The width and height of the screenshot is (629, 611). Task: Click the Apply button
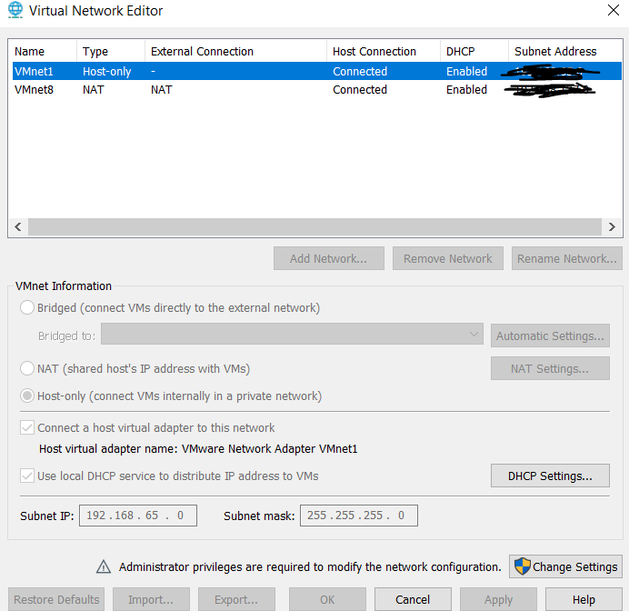[x=498, y=599]
